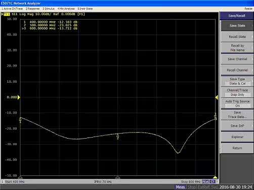Click the yellow reference level arrow at 0.000
The height and width of the screenshot is (190, 254).
point(19,97)
